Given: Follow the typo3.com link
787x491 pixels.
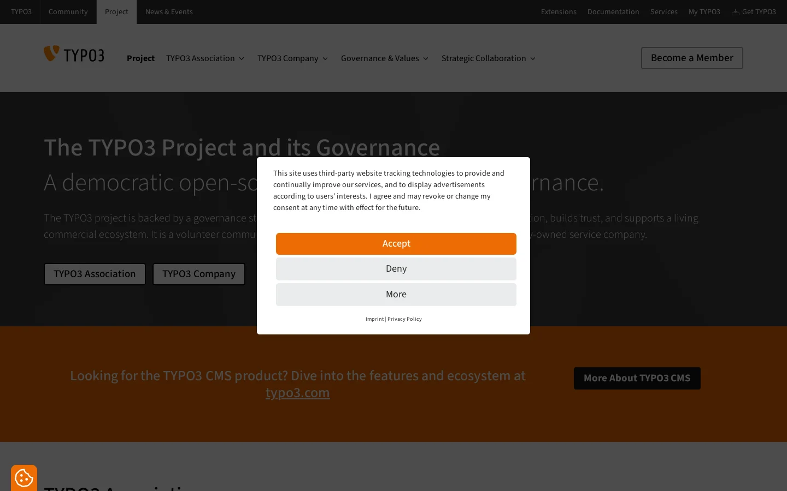Looking at the screenshot, I should tap(298, 393).
